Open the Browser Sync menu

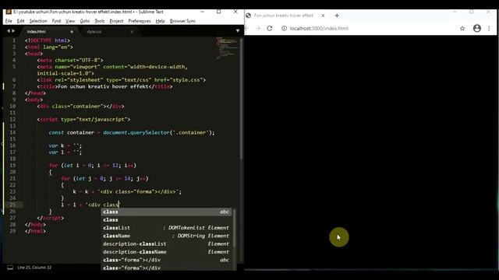point(182,21)
